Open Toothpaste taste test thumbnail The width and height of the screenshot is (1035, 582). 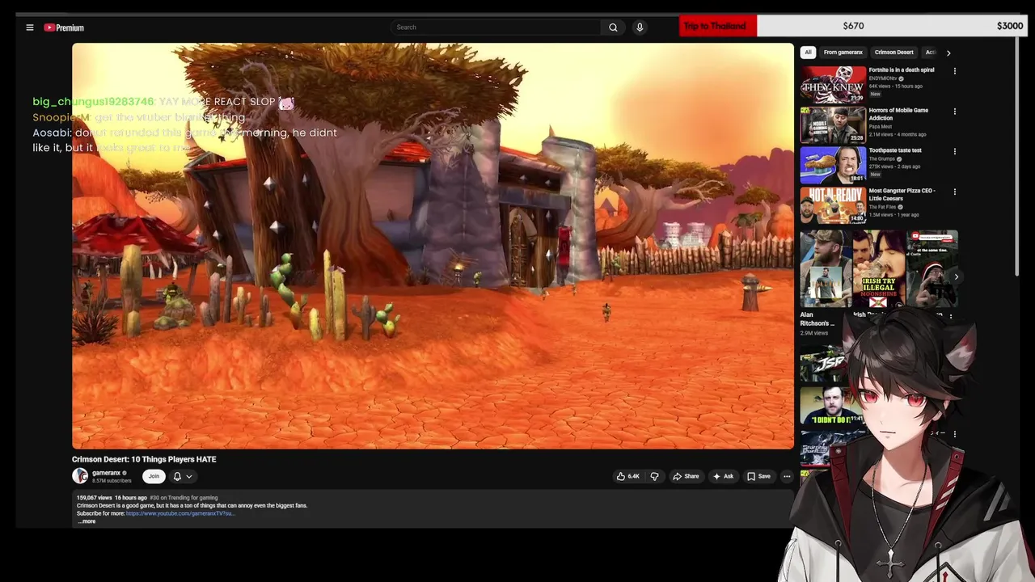click(833, 165)
